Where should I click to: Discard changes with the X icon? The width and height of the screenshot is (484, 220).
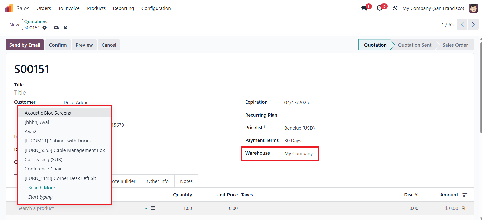(x=65, y=28)
